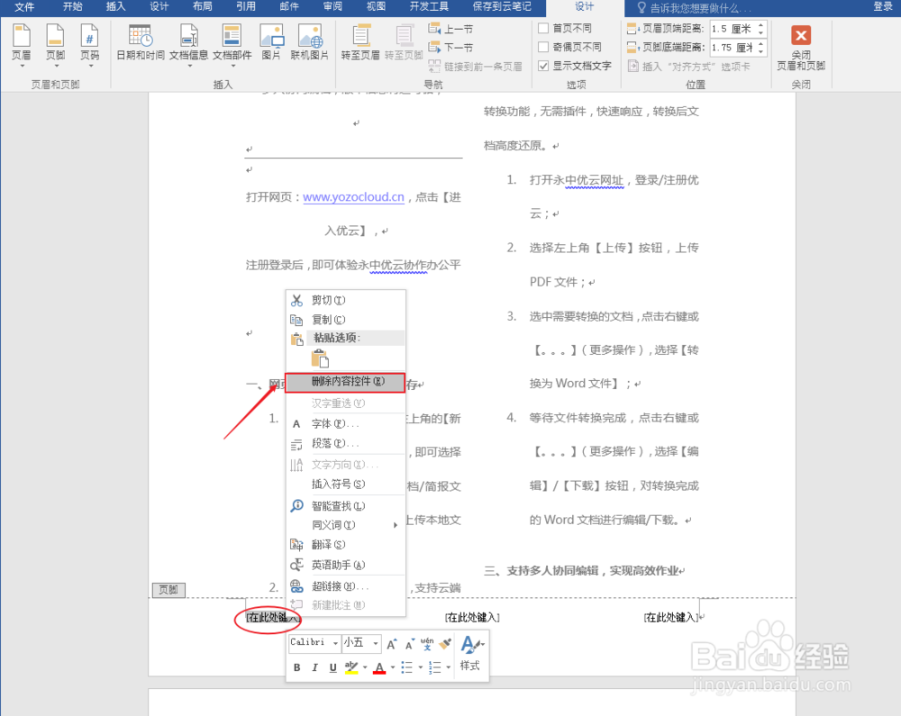The width and height of the screenshot is (901, 716).
Task: Open Calibri font name dropdown
Action: pos(335,643)
